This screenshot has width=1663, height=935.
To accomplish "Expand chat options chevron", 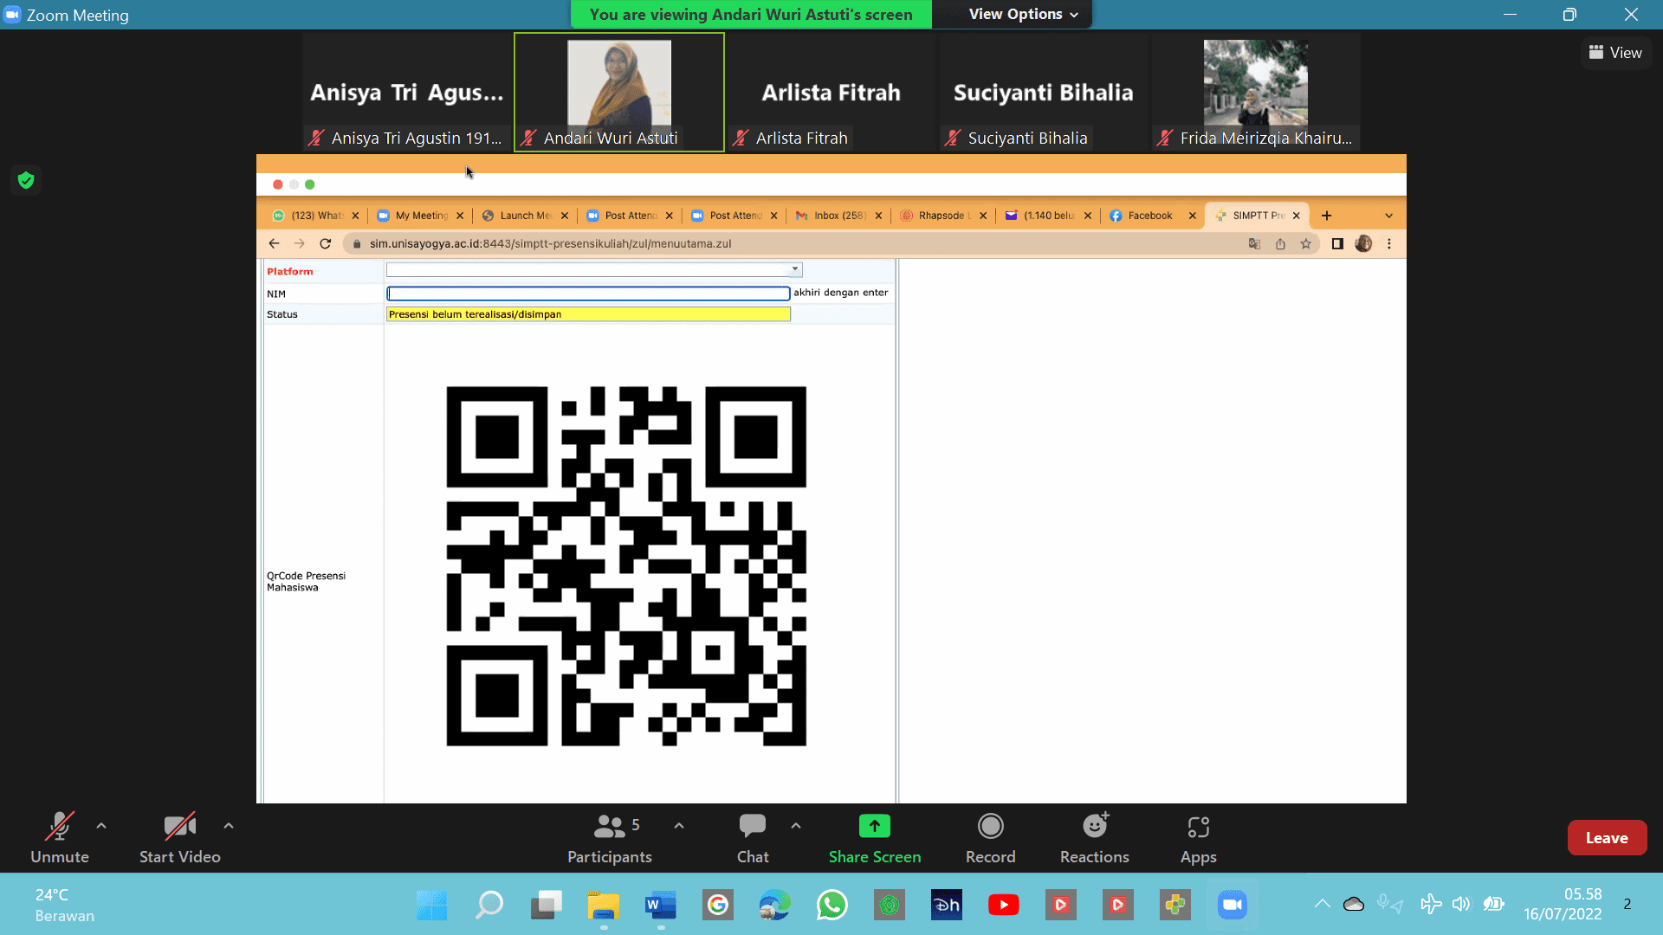I will (x=796, y=826).
